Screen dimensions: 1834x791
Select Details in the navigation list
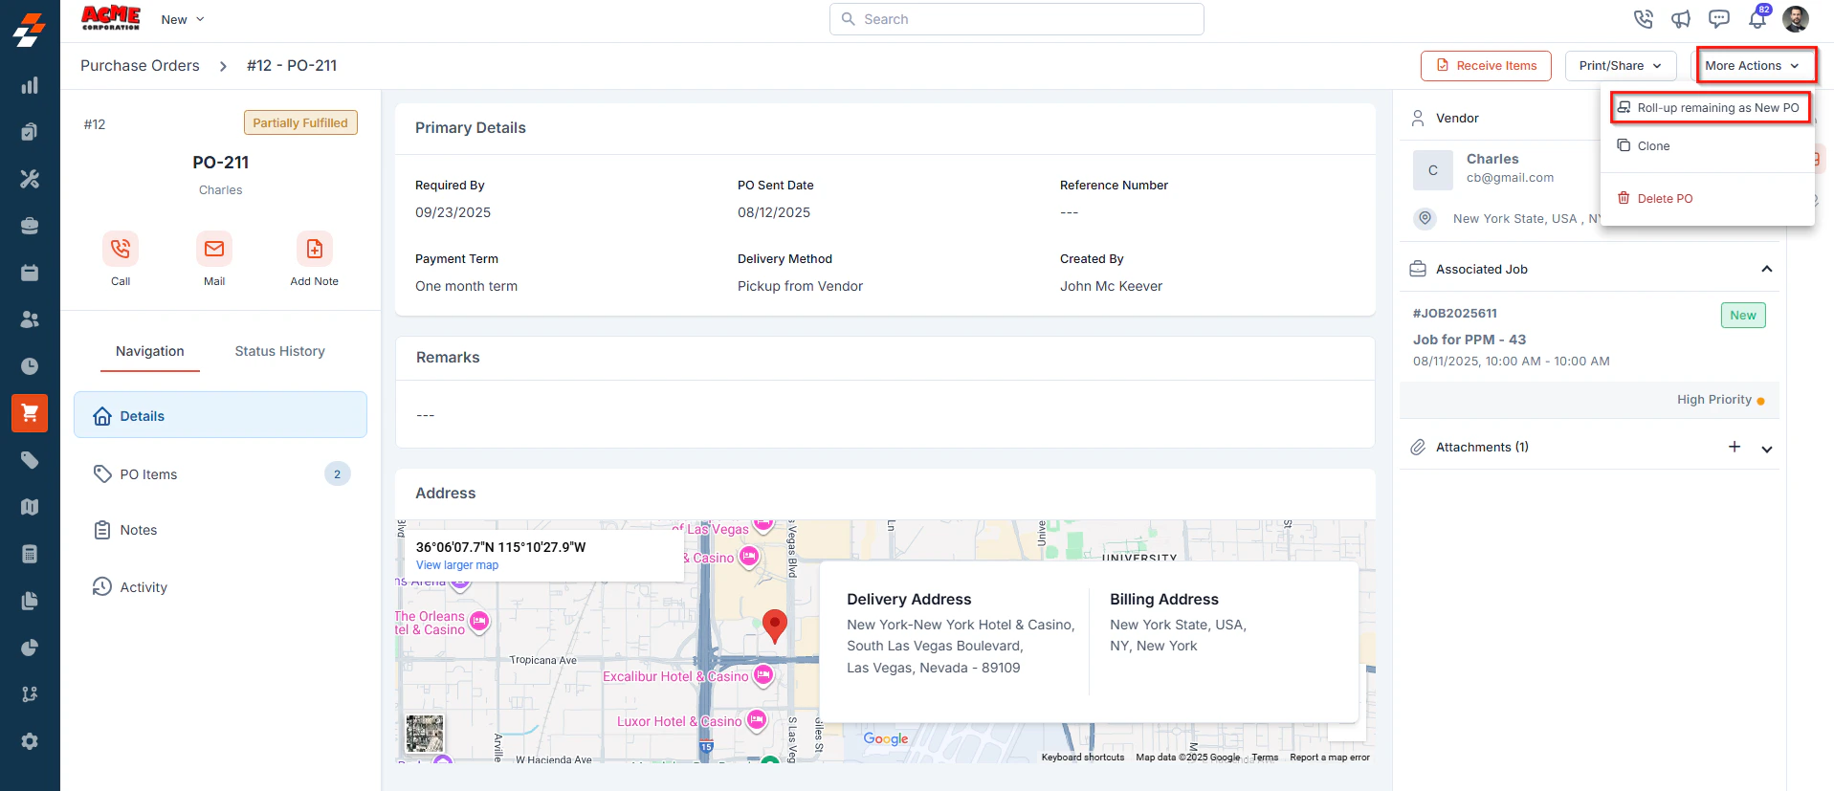(220, 415)
